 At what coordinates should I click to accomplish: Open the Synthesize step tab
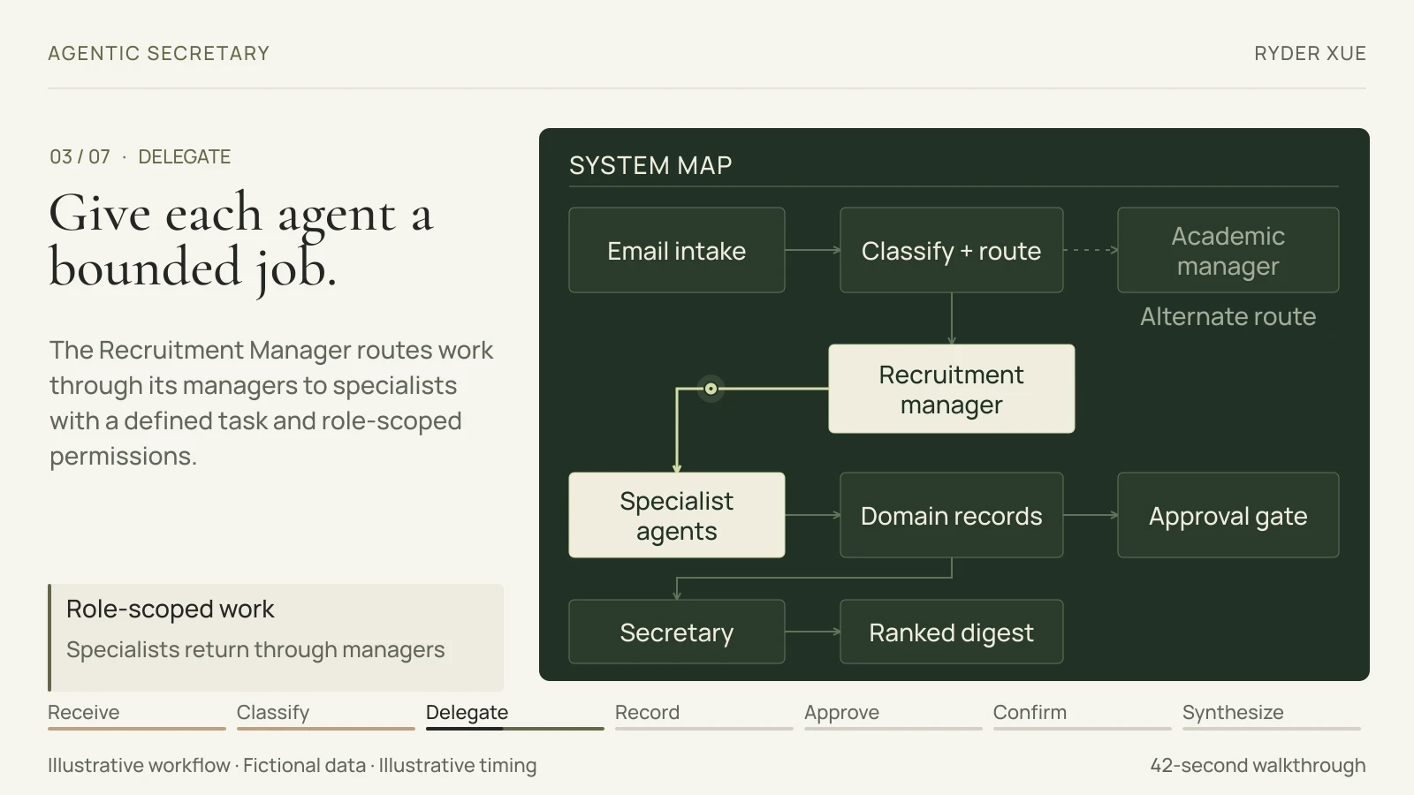(x=1272, y=715)
